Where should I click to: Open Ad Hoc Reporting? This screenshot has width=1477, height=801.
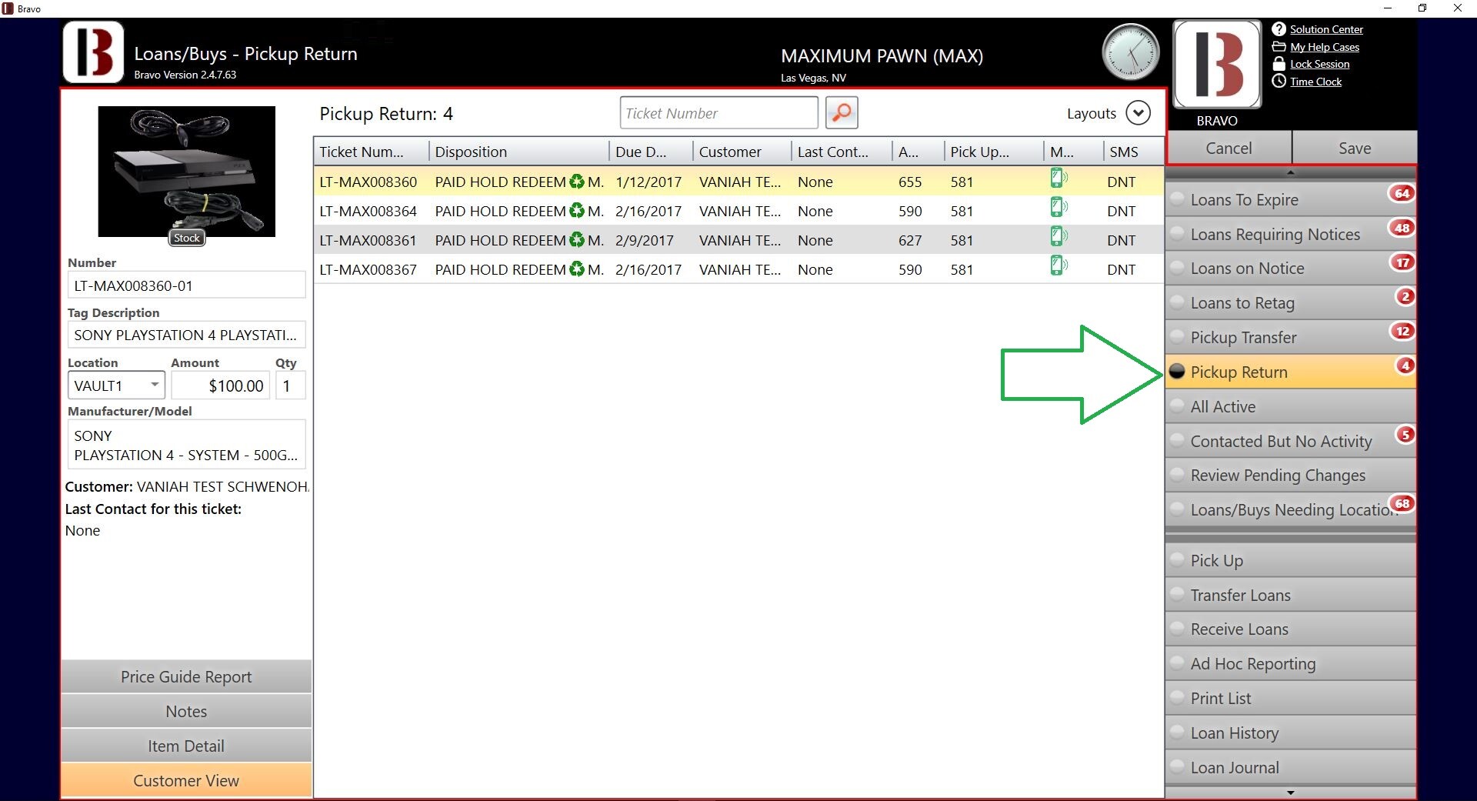(1291, 663)
